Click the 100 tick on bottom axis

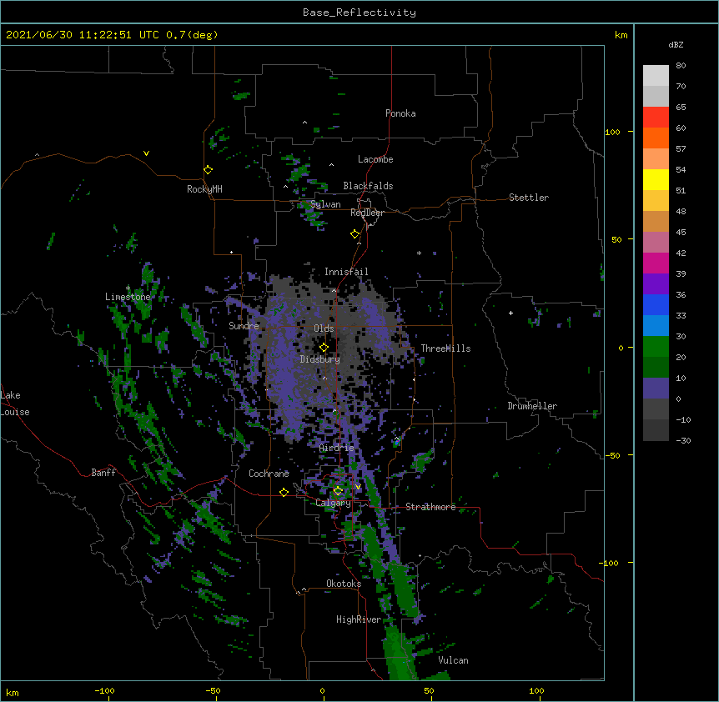[536, 690]
